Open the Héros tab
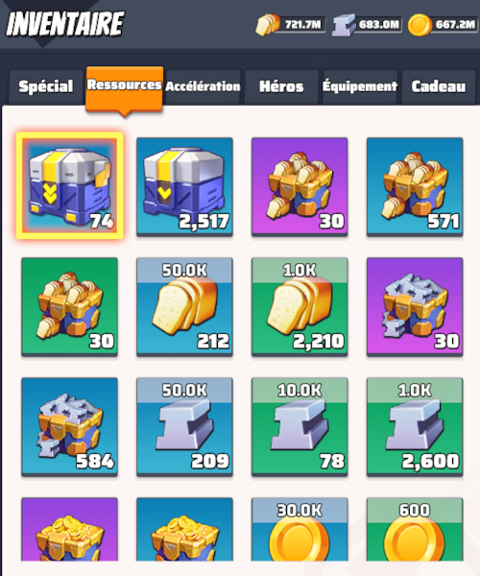Screen dimensions: 480x576 click(x=281, y=87)
